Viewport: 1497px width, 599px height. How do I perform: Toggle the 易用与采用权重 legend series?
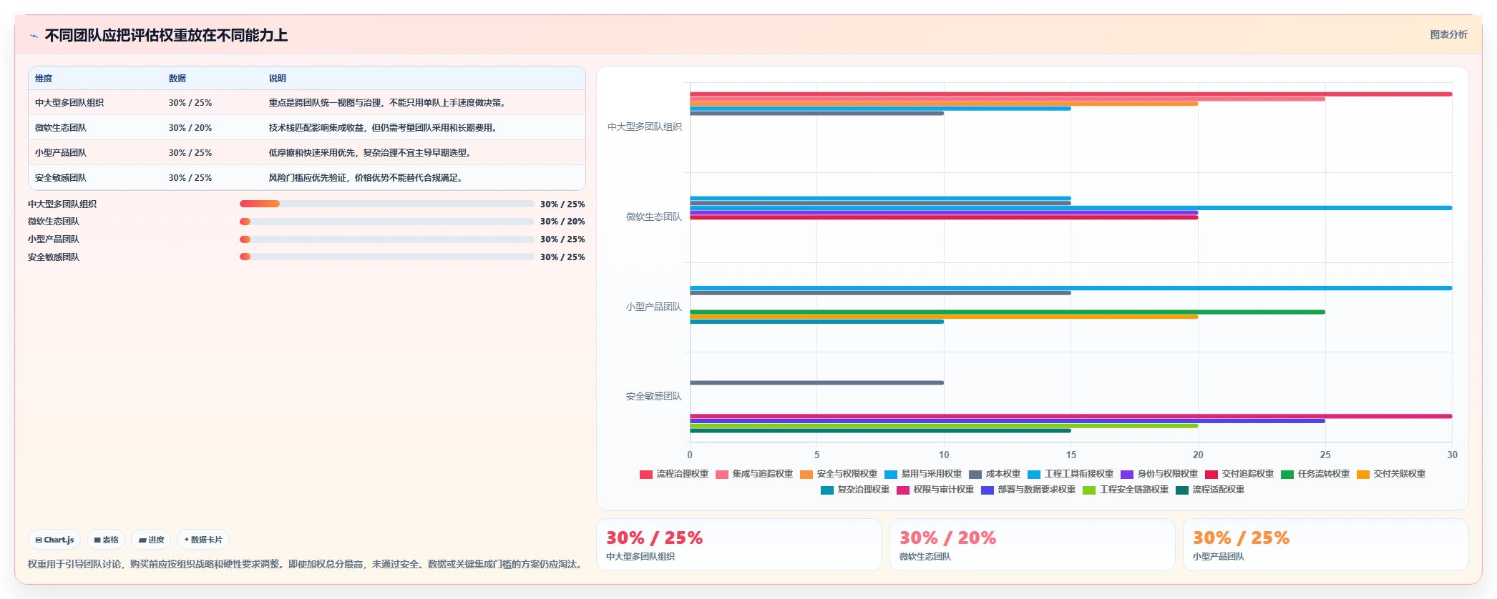coord(923,474)
